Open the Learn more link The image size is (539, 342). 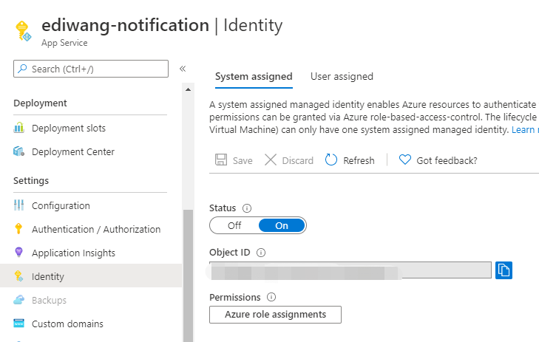[525, 130]
